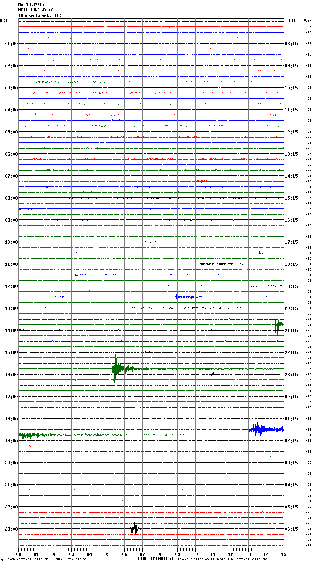
Task: Click the '(Moose Creek, ID)' location text
Action: click(40, 15)
